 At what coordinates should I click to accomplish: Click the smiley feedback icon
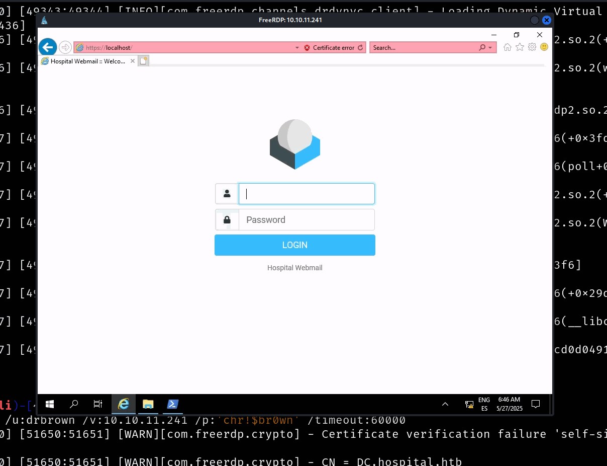point(544,47)
